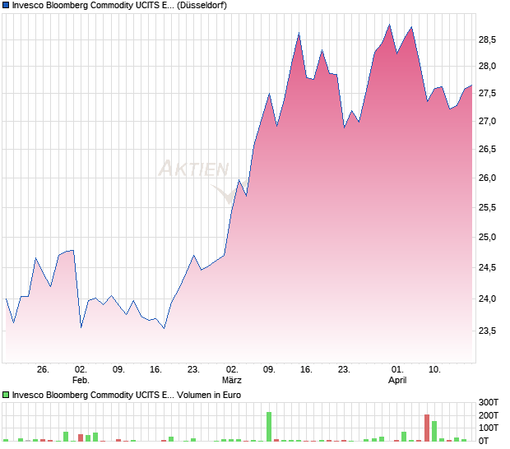Click the tall red volume bar in April
This screenshot has height=449, width=510.
(x=427, y=428)
